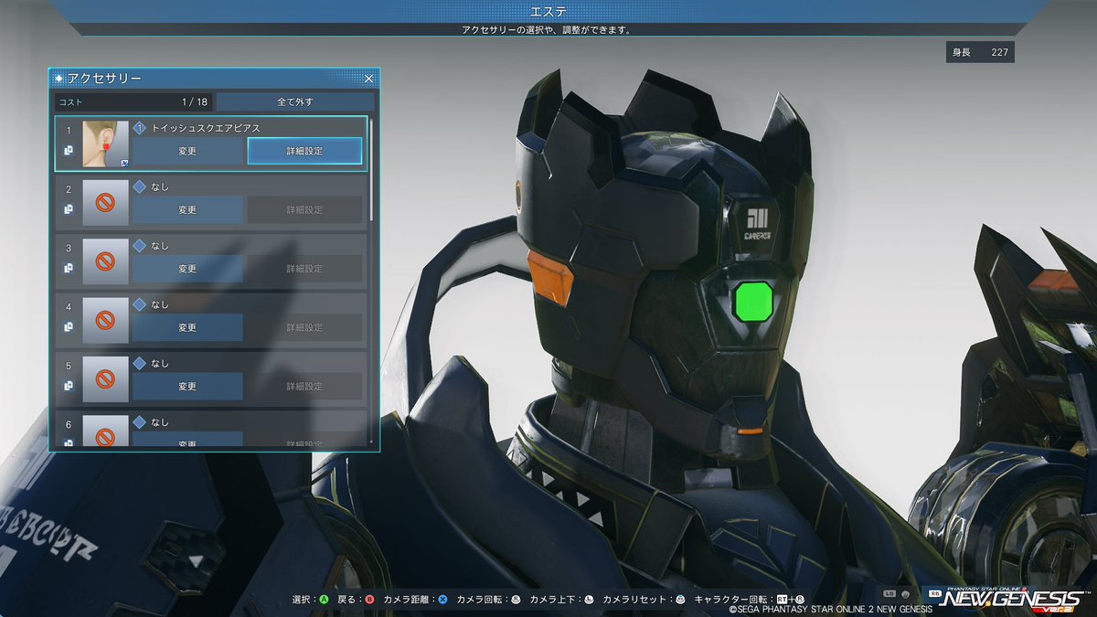Click the empty prohibited-sign thumbnail in slot 5
Viewport: 1097px width, 617px height.
(x=106, y=379)
